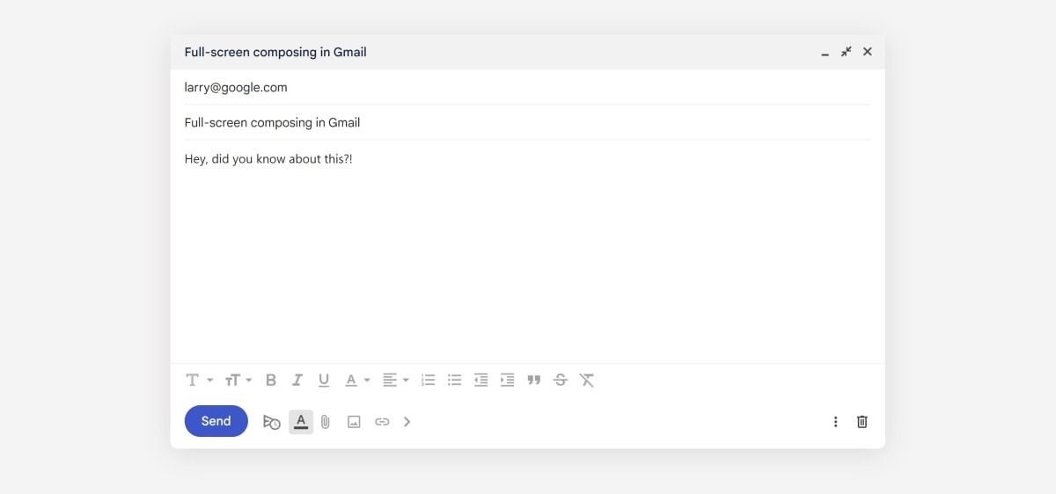
Task: Click the blue Send button
Action: pyautogui.click(x=216, y=421)
